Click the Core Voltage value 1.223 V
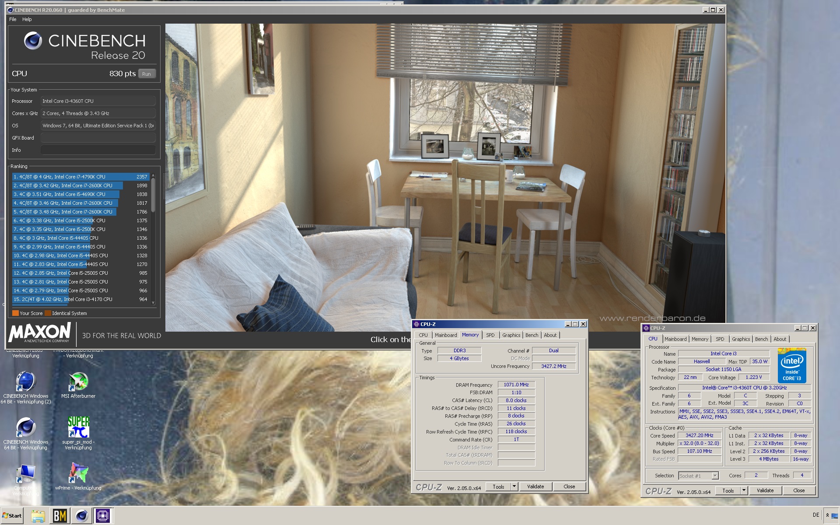The width and height of the screenshot is (840, 525). coord(754,377)
